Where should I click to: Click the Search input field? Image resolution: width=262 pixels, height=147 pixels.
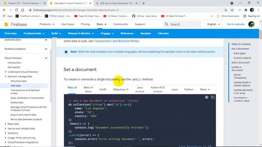point(182,24)
